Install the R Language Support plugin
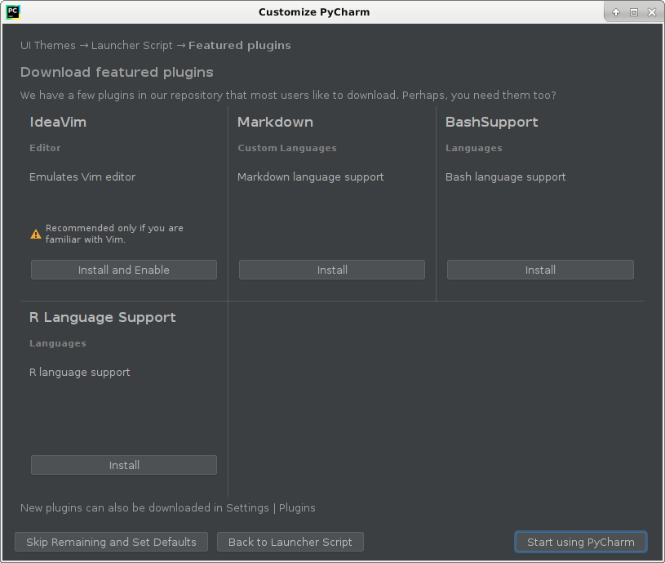 pos(124,465)
